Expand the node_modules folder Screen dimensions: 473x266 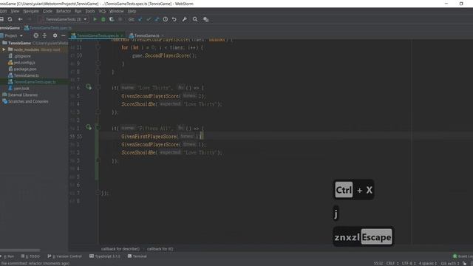click(4, 50)
